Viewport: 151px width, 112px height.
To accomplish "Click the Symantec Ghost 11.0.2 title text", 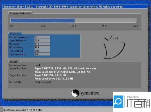I will (x=18, y=7).
